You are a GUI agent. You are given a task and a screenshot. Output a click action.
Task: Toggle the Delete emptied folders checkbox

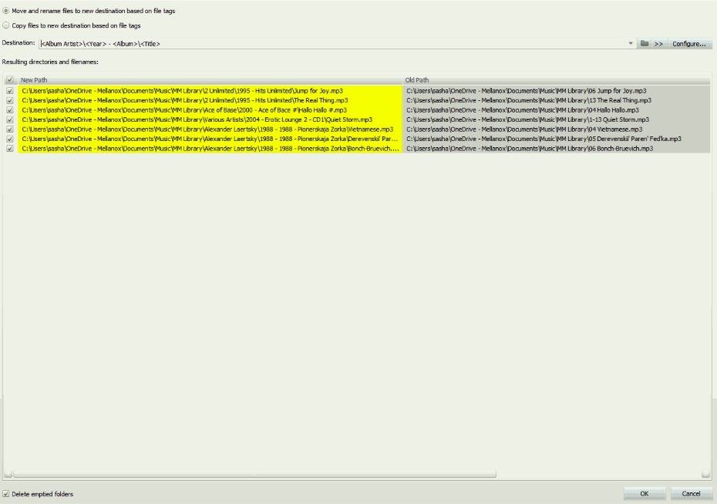tap(6, 494)
